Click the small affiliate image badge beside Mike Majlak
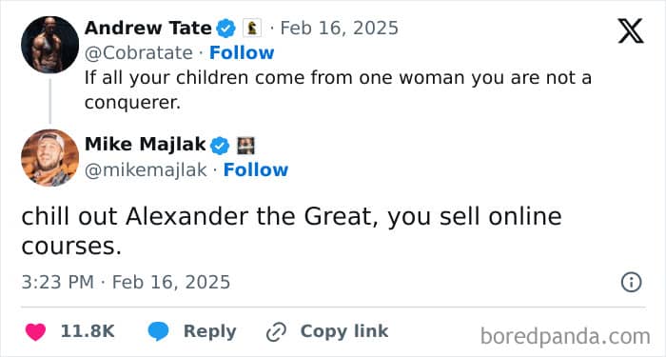The height and width of the screenshot is (357, 666). pos(245,146)
